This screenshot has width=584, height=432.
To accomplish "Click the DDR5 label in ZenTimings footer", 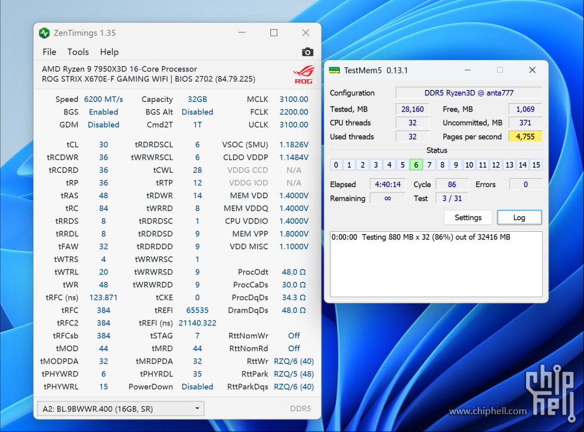I will [x=300, y=409].
